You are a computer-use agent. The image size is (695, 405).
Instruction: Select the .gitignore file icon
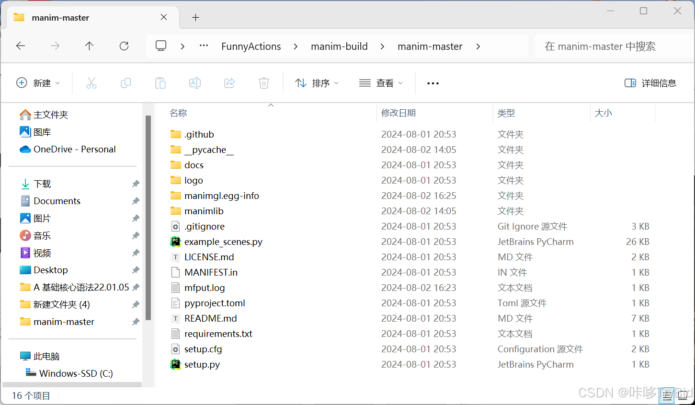(x=176, y=226)
